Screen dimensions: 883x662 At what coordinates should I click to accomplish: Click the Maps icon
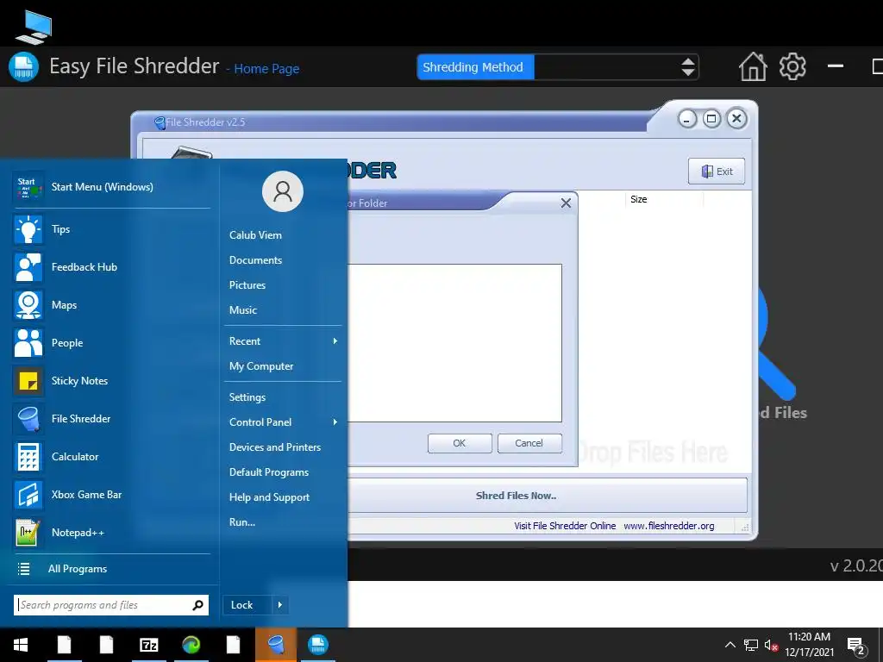(28, 305)
